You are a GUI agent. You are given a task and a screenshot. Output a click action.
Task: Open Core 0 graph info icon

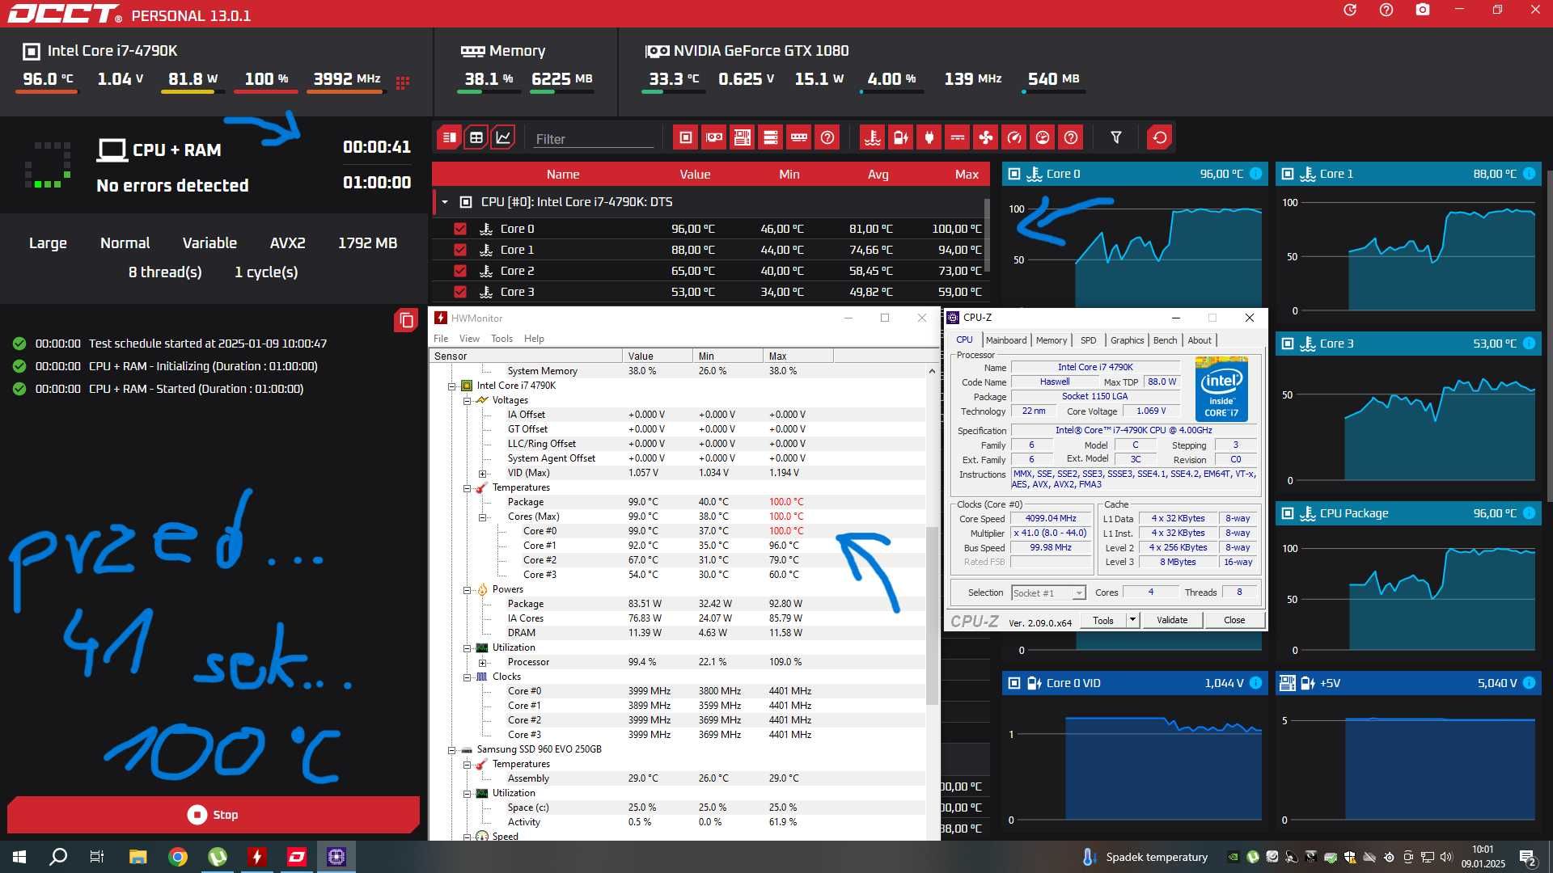(x=1256, y=174)
